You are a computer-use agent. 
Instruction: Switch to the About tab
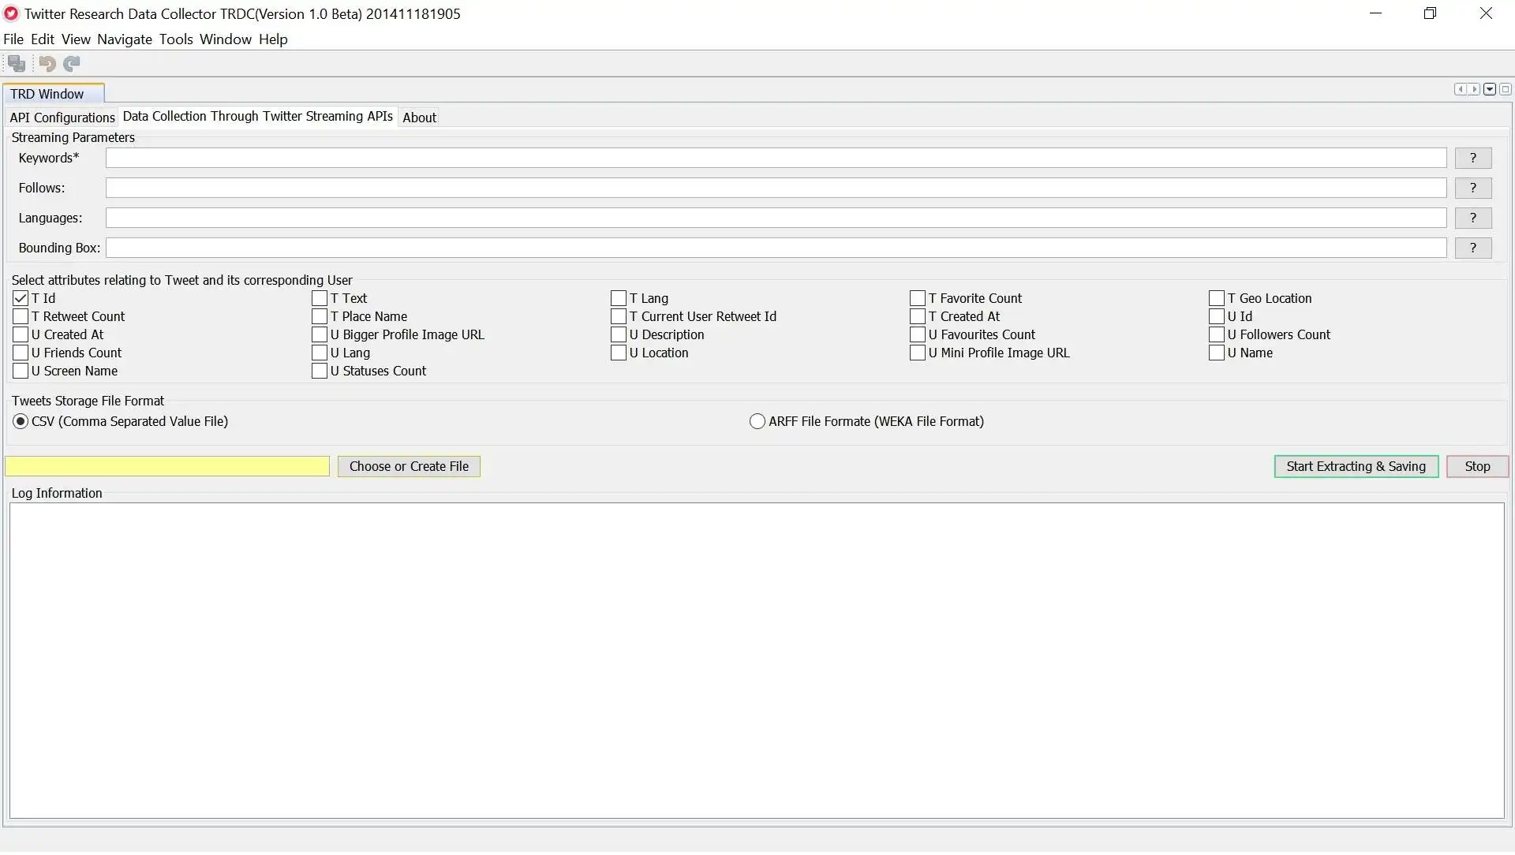[x=419, y=117]
